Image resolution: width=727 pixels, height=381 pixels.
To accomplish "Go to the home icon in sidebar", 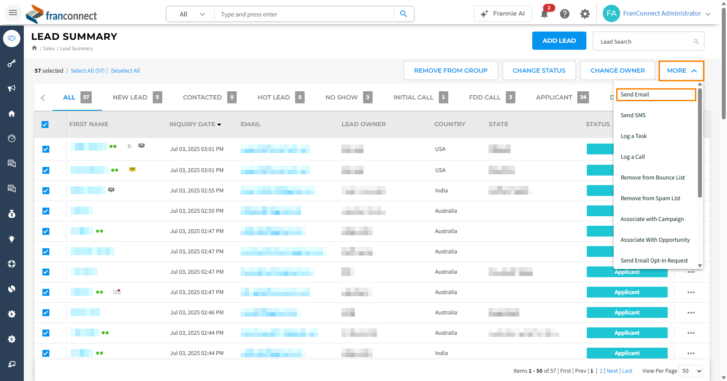I will point(12,113).
